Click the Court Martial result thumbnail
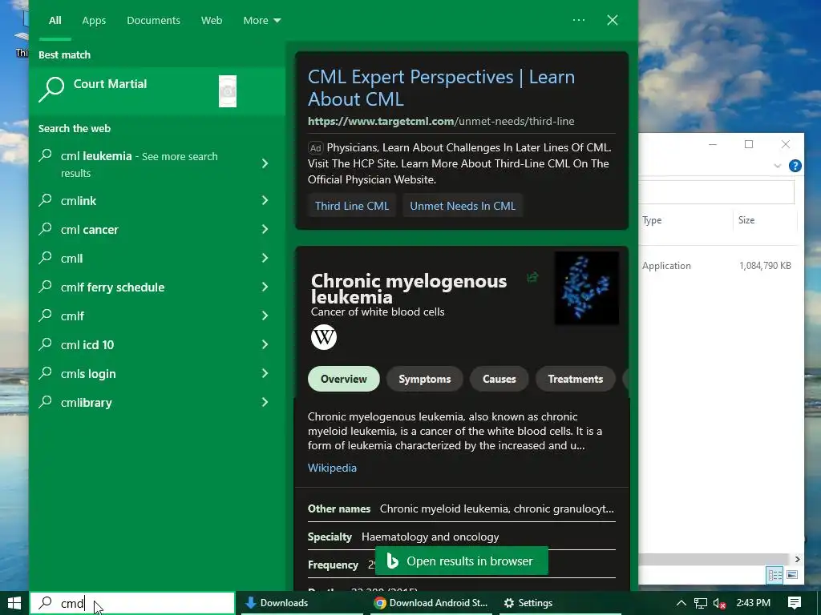 click(227, 91)
